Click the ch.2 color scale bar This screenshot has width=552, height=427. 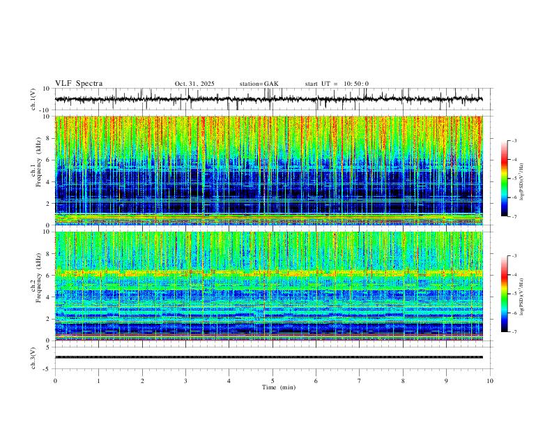505,294
